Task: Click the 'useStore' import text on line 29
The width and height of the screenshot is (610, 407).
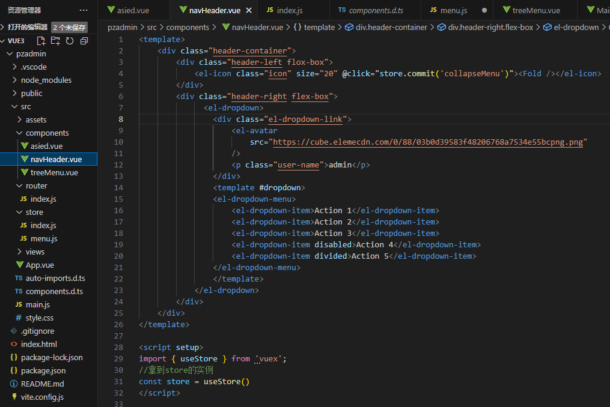Action: tap(199, 358)
